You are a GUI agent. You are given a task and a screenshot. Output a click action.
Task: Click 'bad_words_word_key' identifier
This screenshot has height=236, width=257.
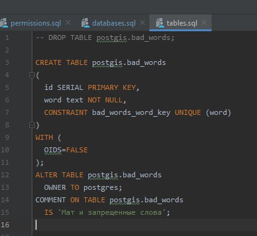coord(131,113)
